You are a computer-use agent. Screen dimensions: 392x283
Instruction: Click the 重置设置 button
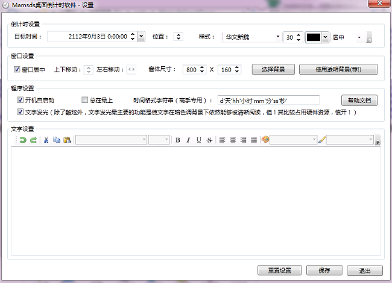[x=279, y=270]
